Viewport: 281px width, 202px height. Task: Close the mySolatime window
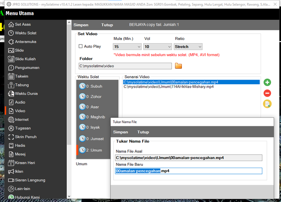(275, 4)
